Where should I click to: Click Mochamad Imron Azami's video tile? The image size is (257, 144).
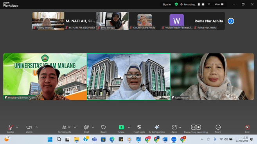(45, 76)
